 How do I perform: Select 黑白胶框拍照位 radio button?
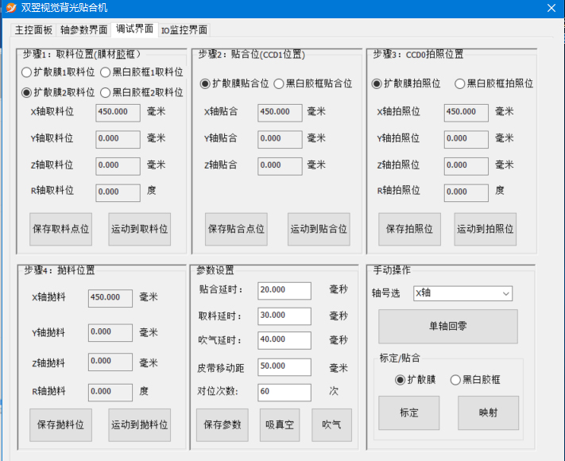click(459, 83)
